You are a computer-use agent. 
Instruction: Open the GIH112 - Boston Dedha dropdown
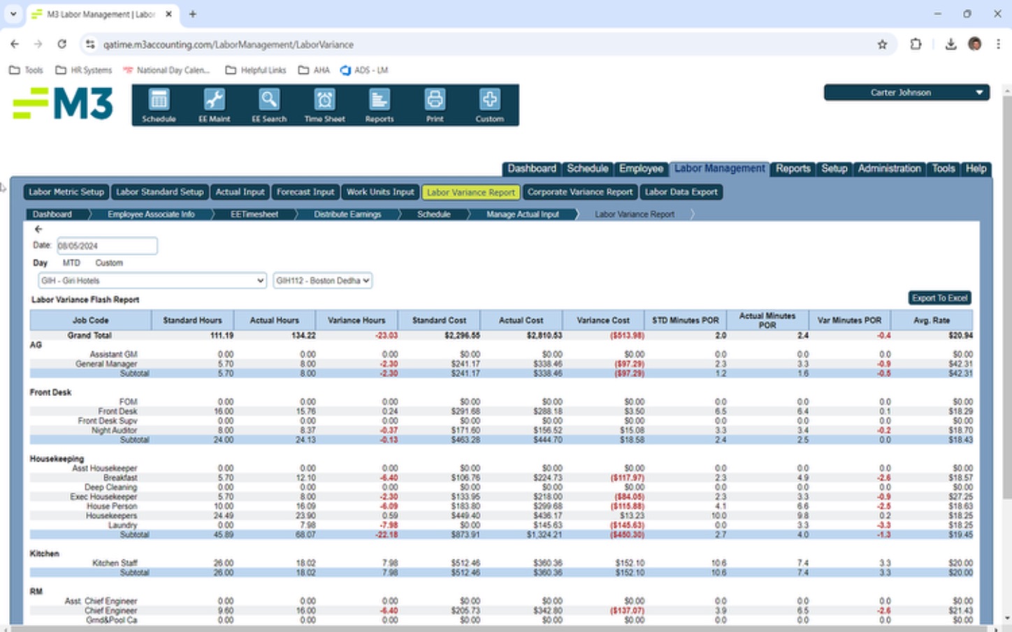click(x=322, y=281)
